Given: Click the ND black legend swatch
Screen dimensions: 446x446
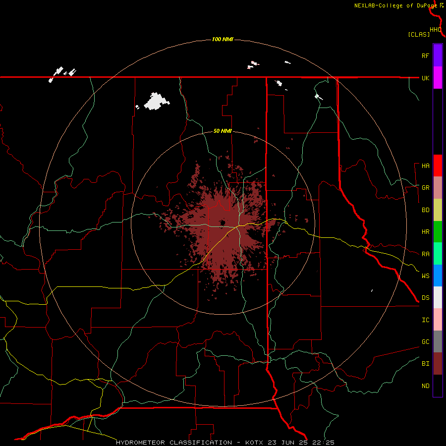Looking at the screenshot, I should click(x=438, y=386).
